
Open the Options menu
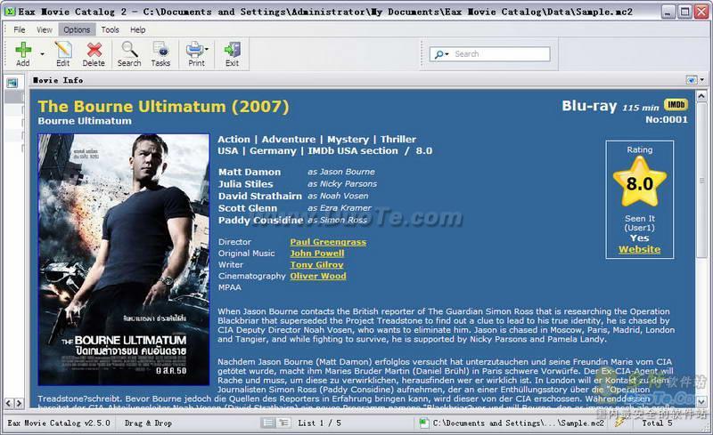77,30
